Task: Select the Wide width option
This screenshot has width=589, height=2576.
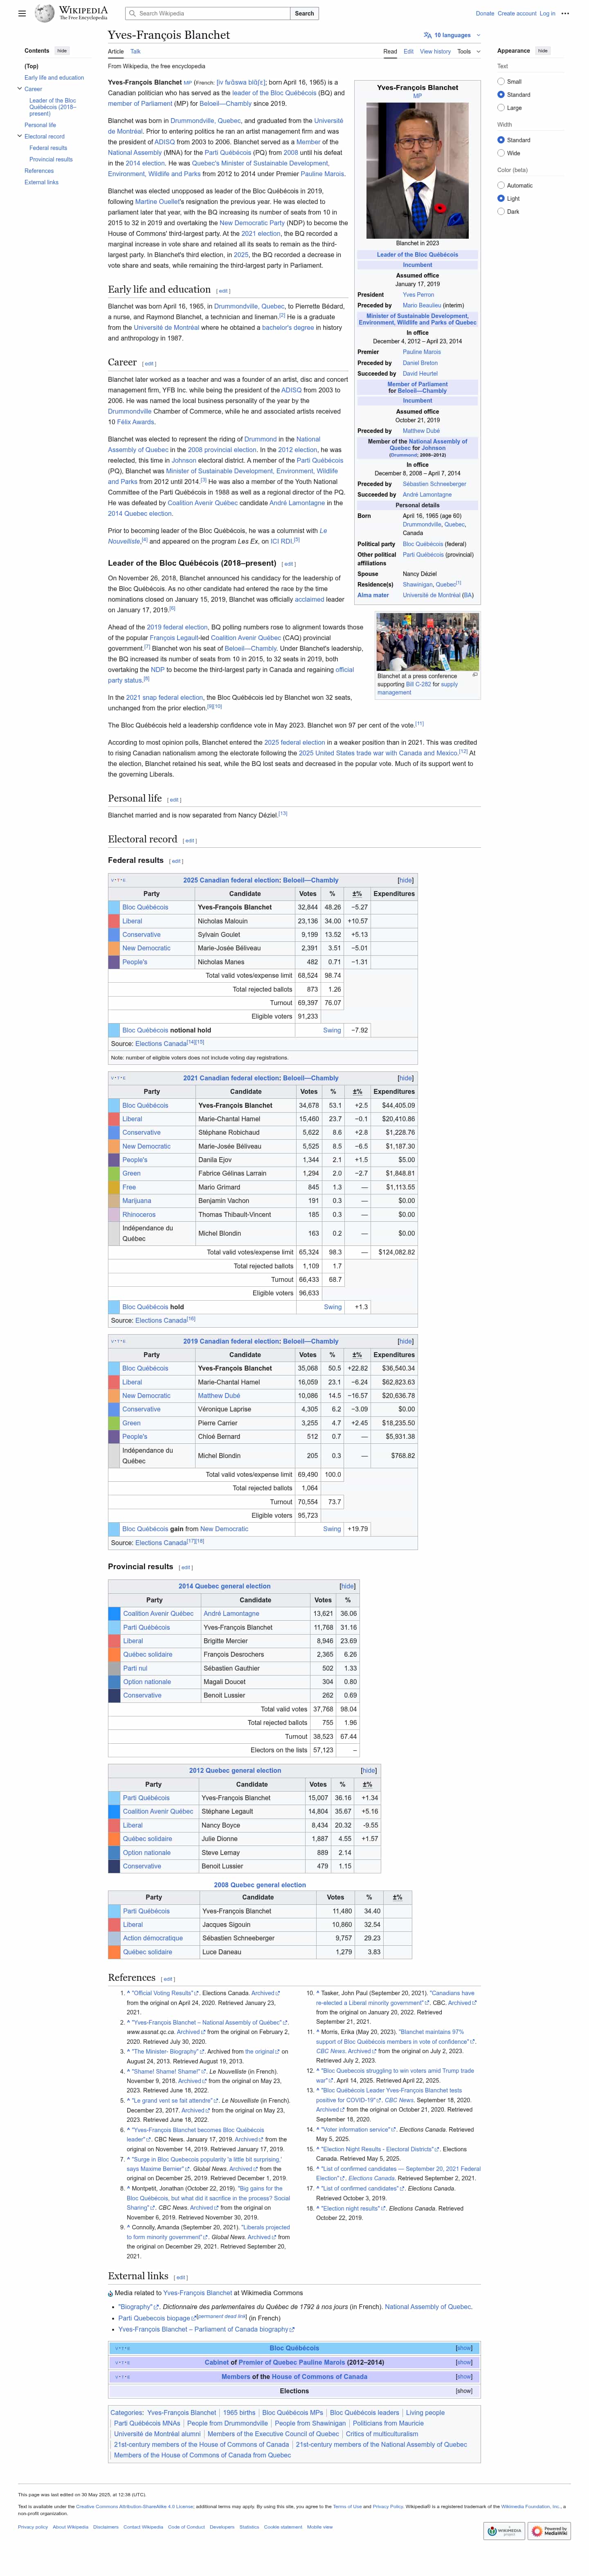Action: coord(501,153)
